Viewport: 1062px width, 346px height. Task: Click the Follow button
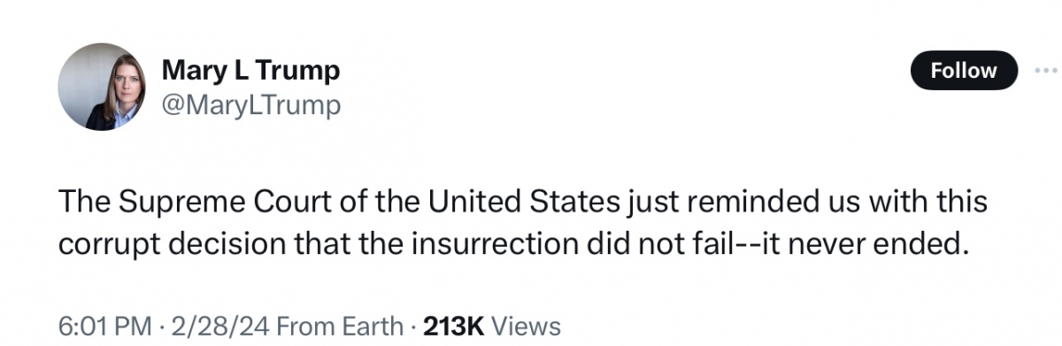(x=964, y=71)
